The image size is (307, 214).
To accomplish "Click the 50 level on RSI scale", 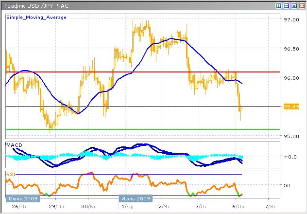I will (x=287, y=185).
